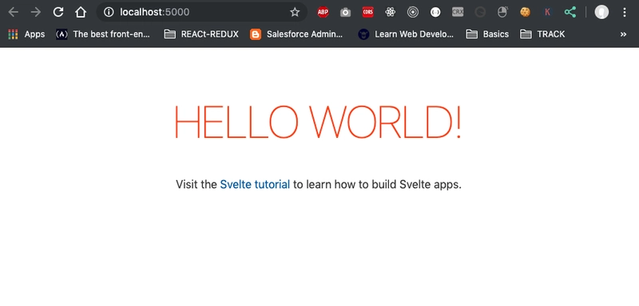Open the cookie editor extension

(x=526, y=12)
